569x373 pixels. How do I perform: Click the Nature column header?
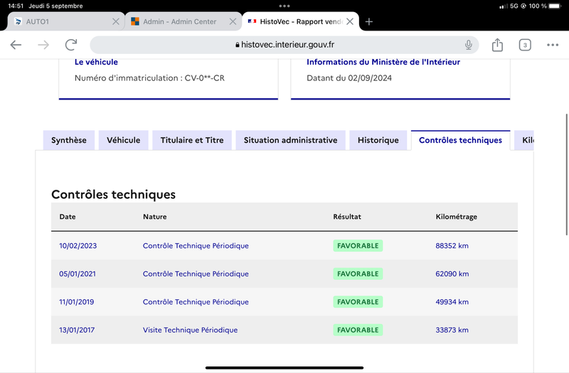tap(155, 217)
